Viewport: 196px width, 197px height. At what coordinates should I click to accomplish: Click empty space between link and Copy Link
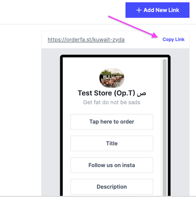[143, 40]
